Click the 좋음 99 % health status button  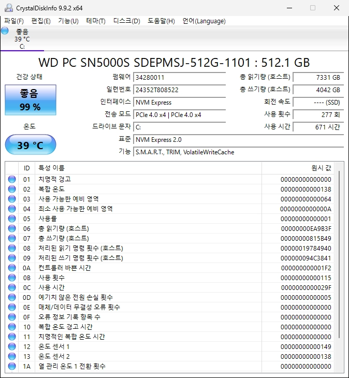click(31, 100)
